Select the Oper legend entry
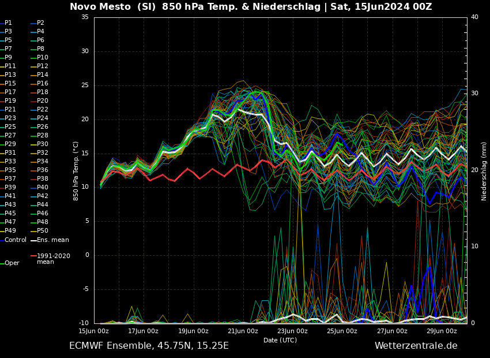This screenshot has height=358, width=490. click(x=12, y=263)
